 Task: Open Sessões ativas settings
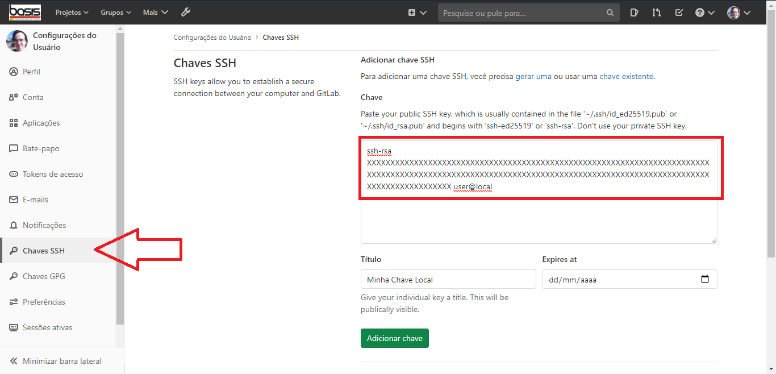[x=47, y=327]
